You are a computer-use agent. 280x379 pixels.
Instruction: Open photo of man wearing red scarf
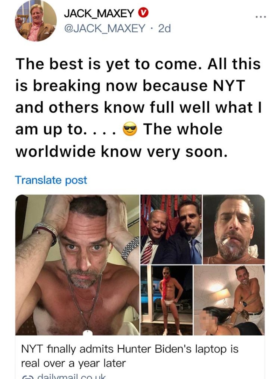tap(167, 300)
